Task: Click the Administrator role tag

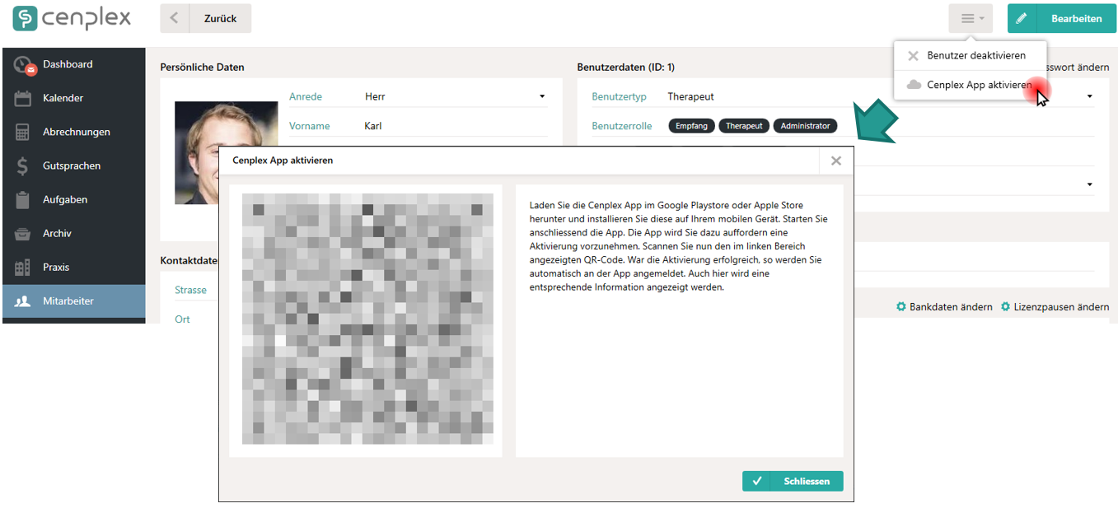Action: coord(805,126)
